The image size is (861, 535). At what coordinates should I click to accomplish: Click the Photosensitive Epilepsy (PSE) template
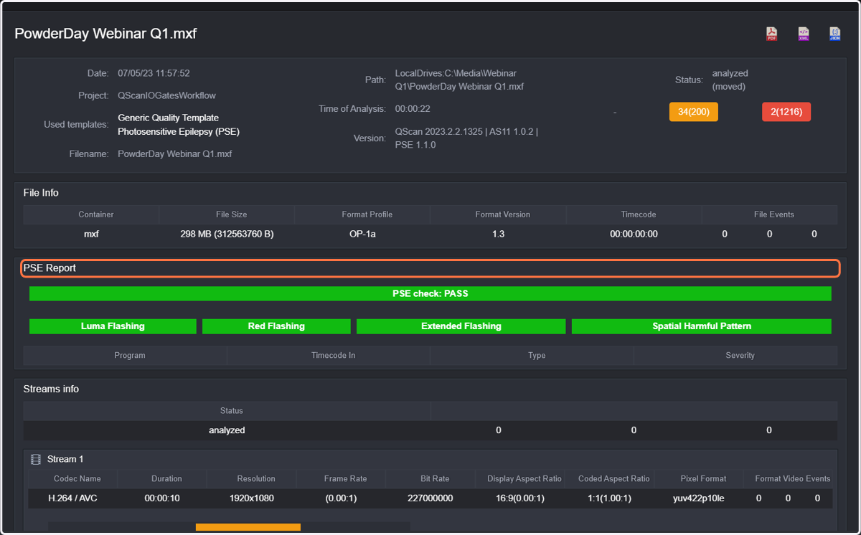179,132
